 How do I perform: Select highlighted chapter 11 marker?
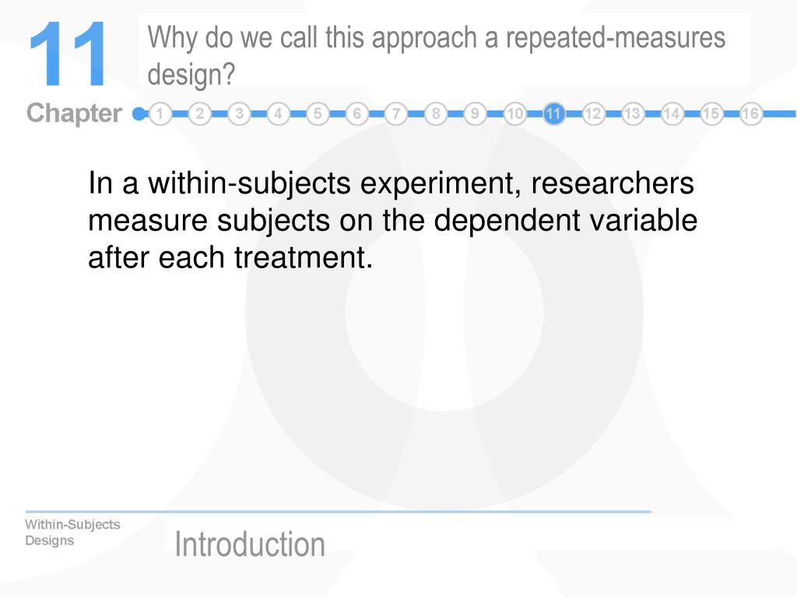point(553,113)
